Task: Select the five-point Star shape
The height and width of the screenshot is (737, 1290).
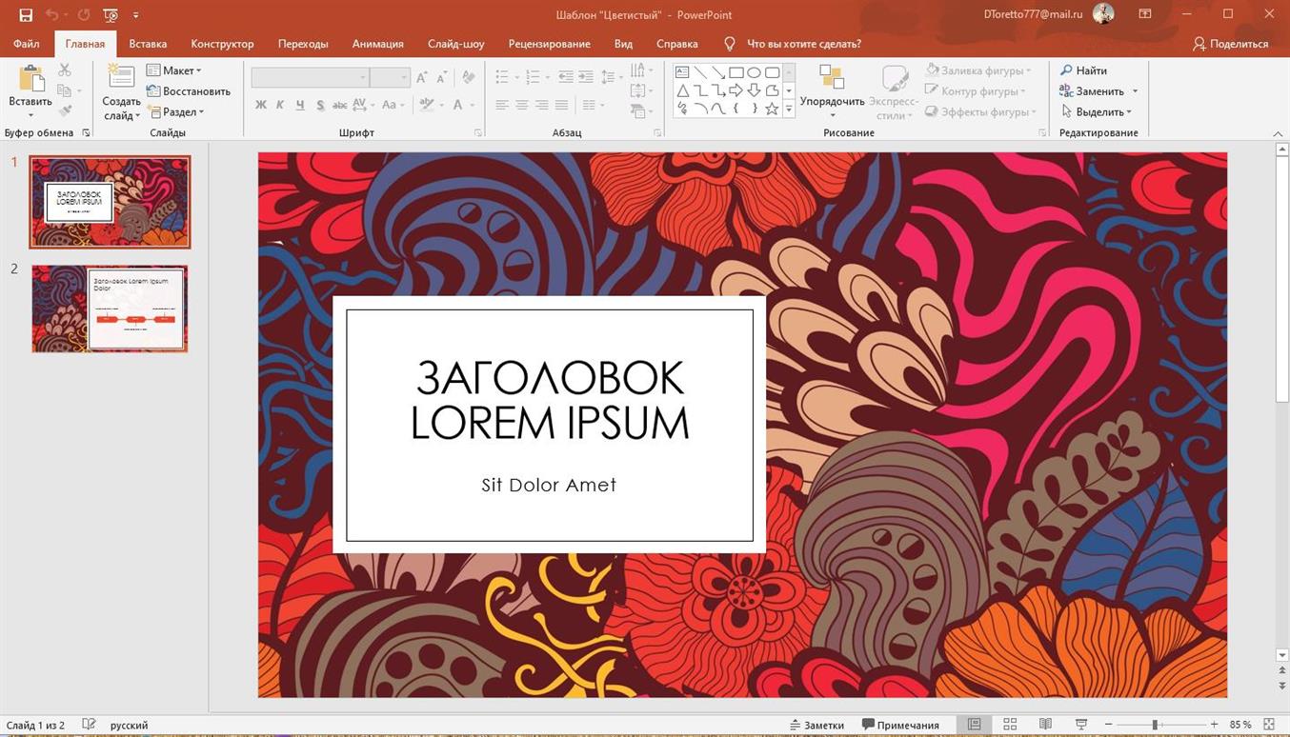Action: (x=772, y=109)
